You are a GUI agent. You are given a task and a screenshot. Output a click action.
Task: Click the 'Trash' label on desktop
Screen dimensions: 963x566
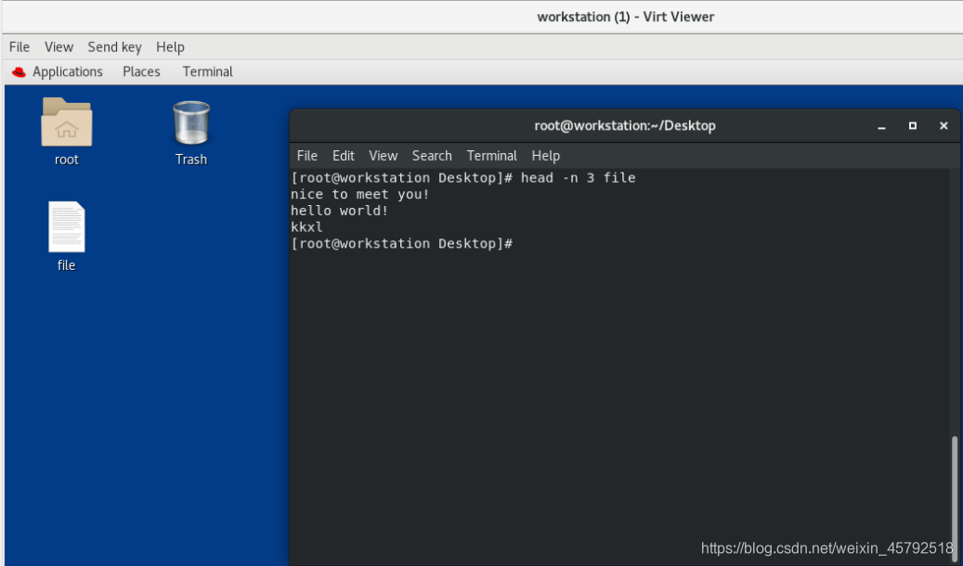click(x=191, y=160)
